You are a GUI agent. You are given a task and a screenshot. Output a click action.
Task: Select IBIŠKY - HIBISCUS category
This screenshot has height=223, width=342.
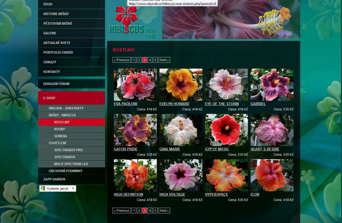click(x=72, y=115)
